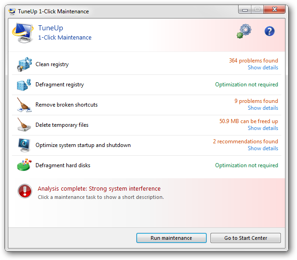Select Optimize system startup and shutdown label
The height and width of the screenshot is (260, 297).
[83, 145]
